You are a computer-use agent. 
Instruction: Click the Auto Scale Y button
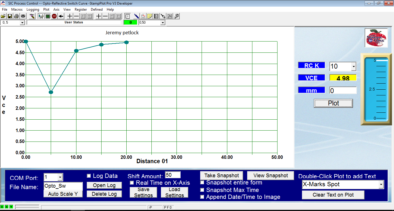pos(63,194)
